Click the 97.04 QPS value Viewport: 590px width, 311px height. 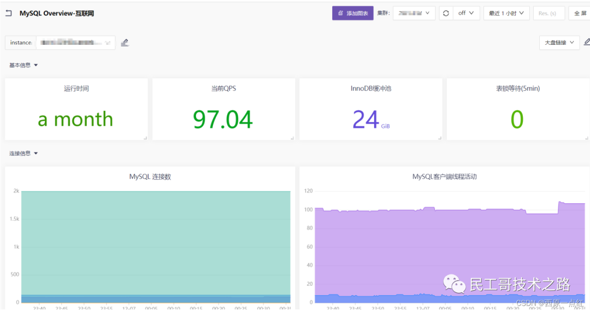[x=223, y=120]
